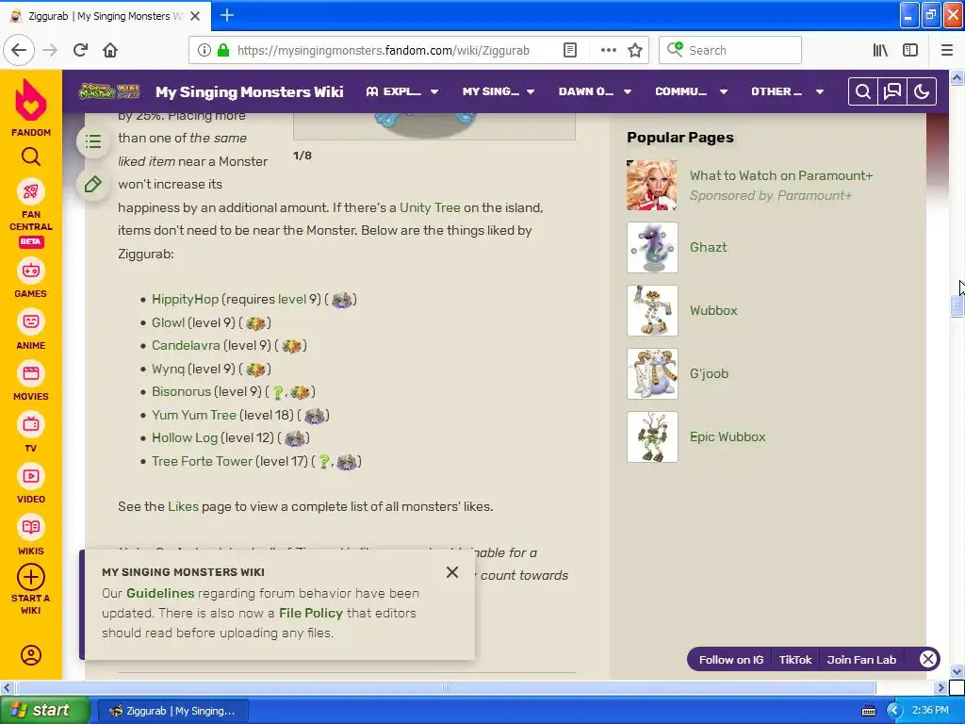
Task: Click Start a Wiki plus icon
Action: pos(31,578)
